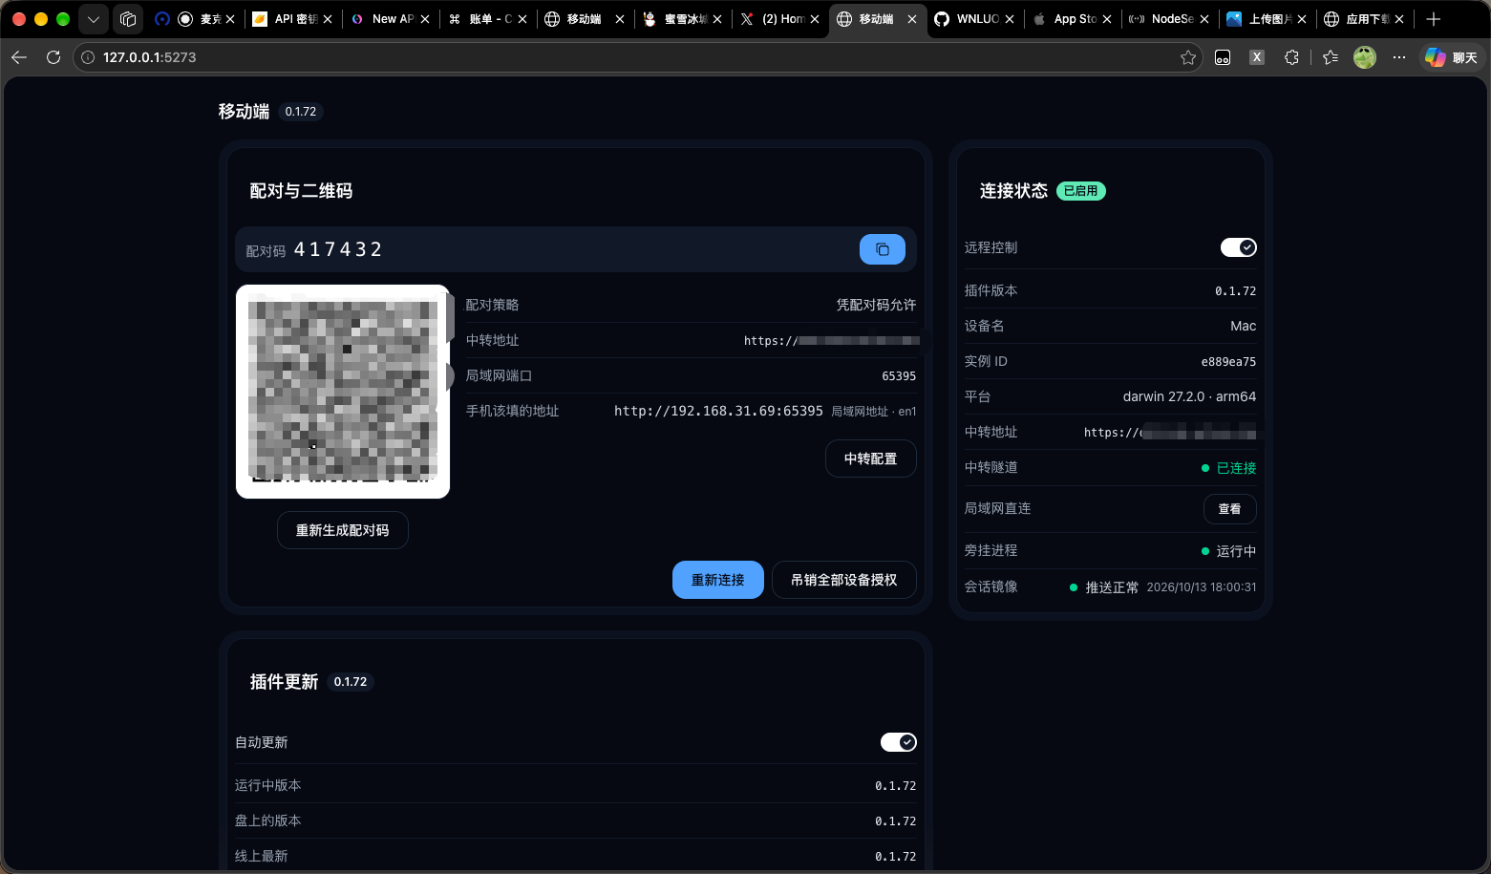The image size is (1491, 874).
Task: Click the 凭配对码允许 policy value
Action: point(877,305)
